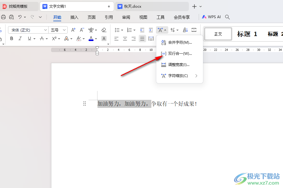Toggle strikethrough formatting

tap(42, 39)
